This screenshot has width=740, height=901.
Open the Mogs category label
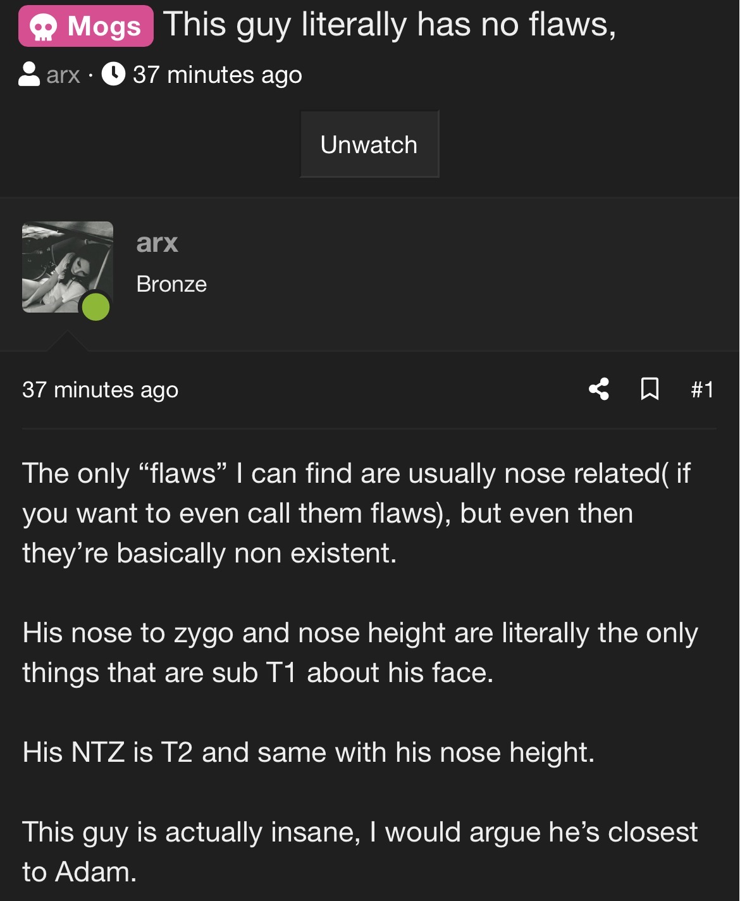tap(86, 26)
